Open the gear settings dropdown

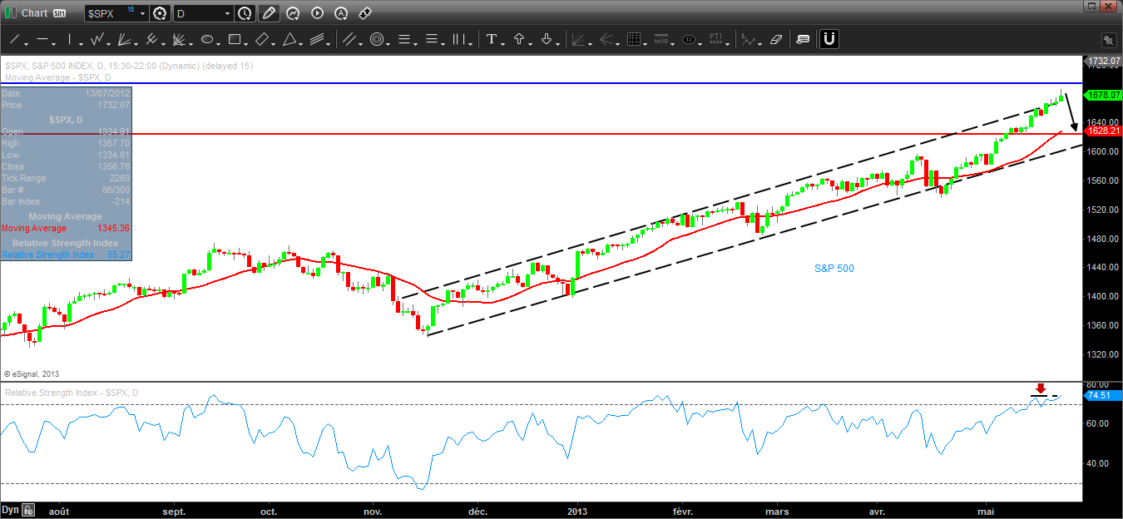pos(160,13)
